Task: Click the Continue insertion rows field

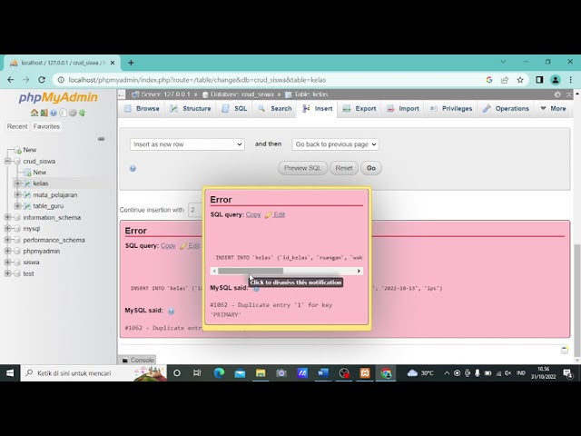Action: 196,210
